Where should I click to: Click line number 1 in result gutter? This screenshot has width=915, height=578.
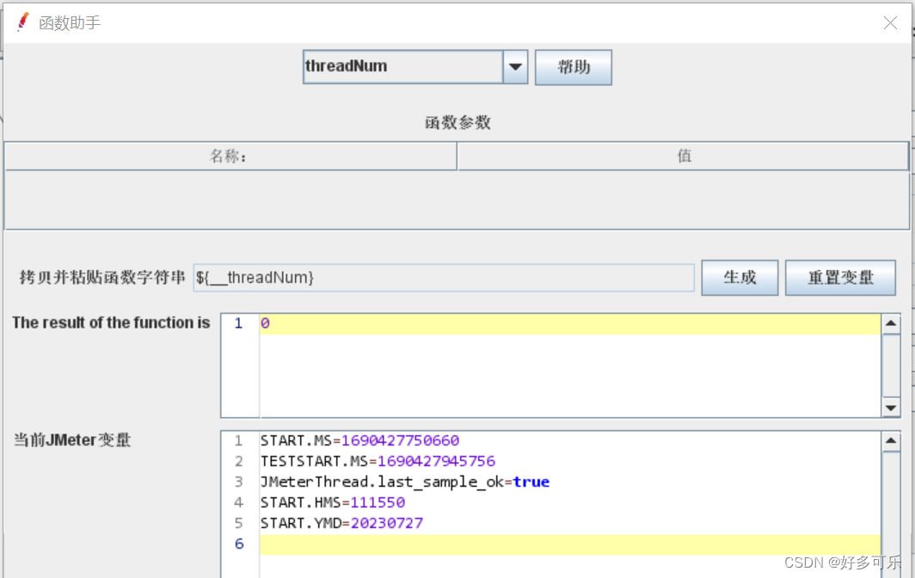[238, 323]
